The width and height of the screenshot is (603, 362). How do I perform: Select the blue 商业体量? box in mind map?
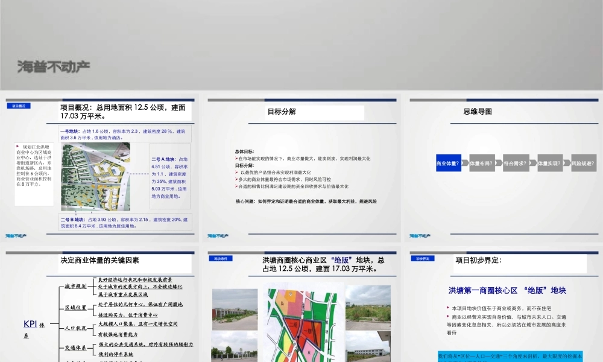click(449, 163)
